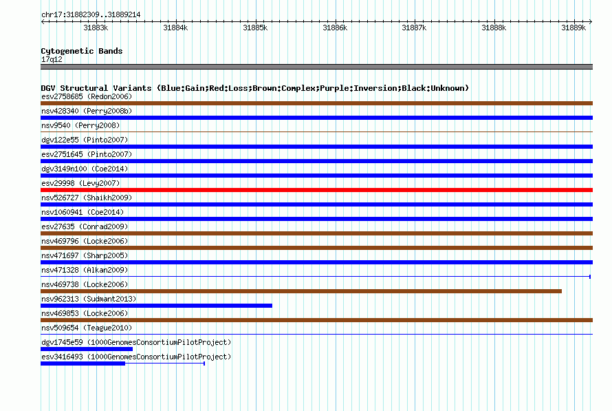Click the dgv1745e59 1000Genomes label
The width and height of the screenshot is (612, 411).
click(136, 342)
